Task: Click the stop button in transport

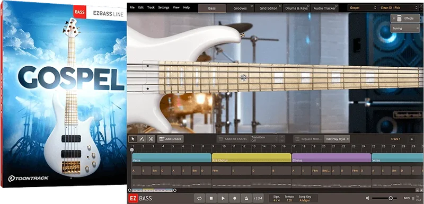Action: pyautogui.click(x=211, y=198)
